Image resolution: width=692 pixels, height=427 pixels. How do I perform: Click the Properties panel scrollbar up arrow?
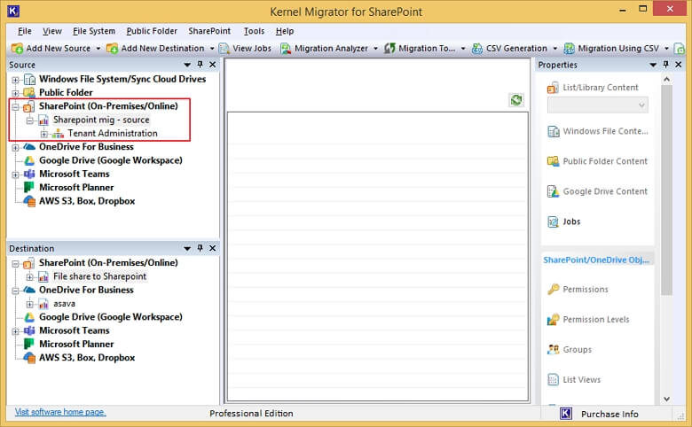point(667,80)
